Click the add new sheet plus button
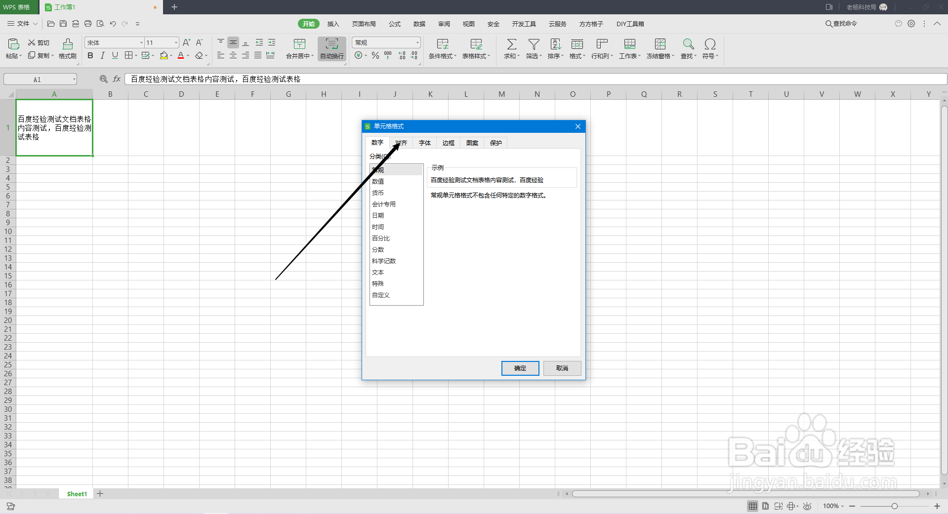Screen dimensions: 948x514 point(100,494)
